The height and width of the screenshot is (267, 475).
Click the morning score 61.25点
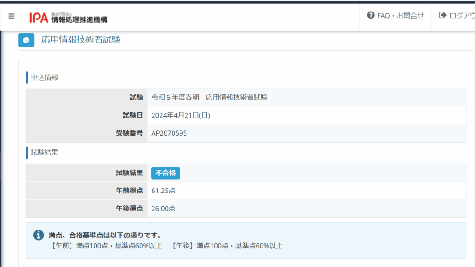pyautogui.click(x=163, y=191)
